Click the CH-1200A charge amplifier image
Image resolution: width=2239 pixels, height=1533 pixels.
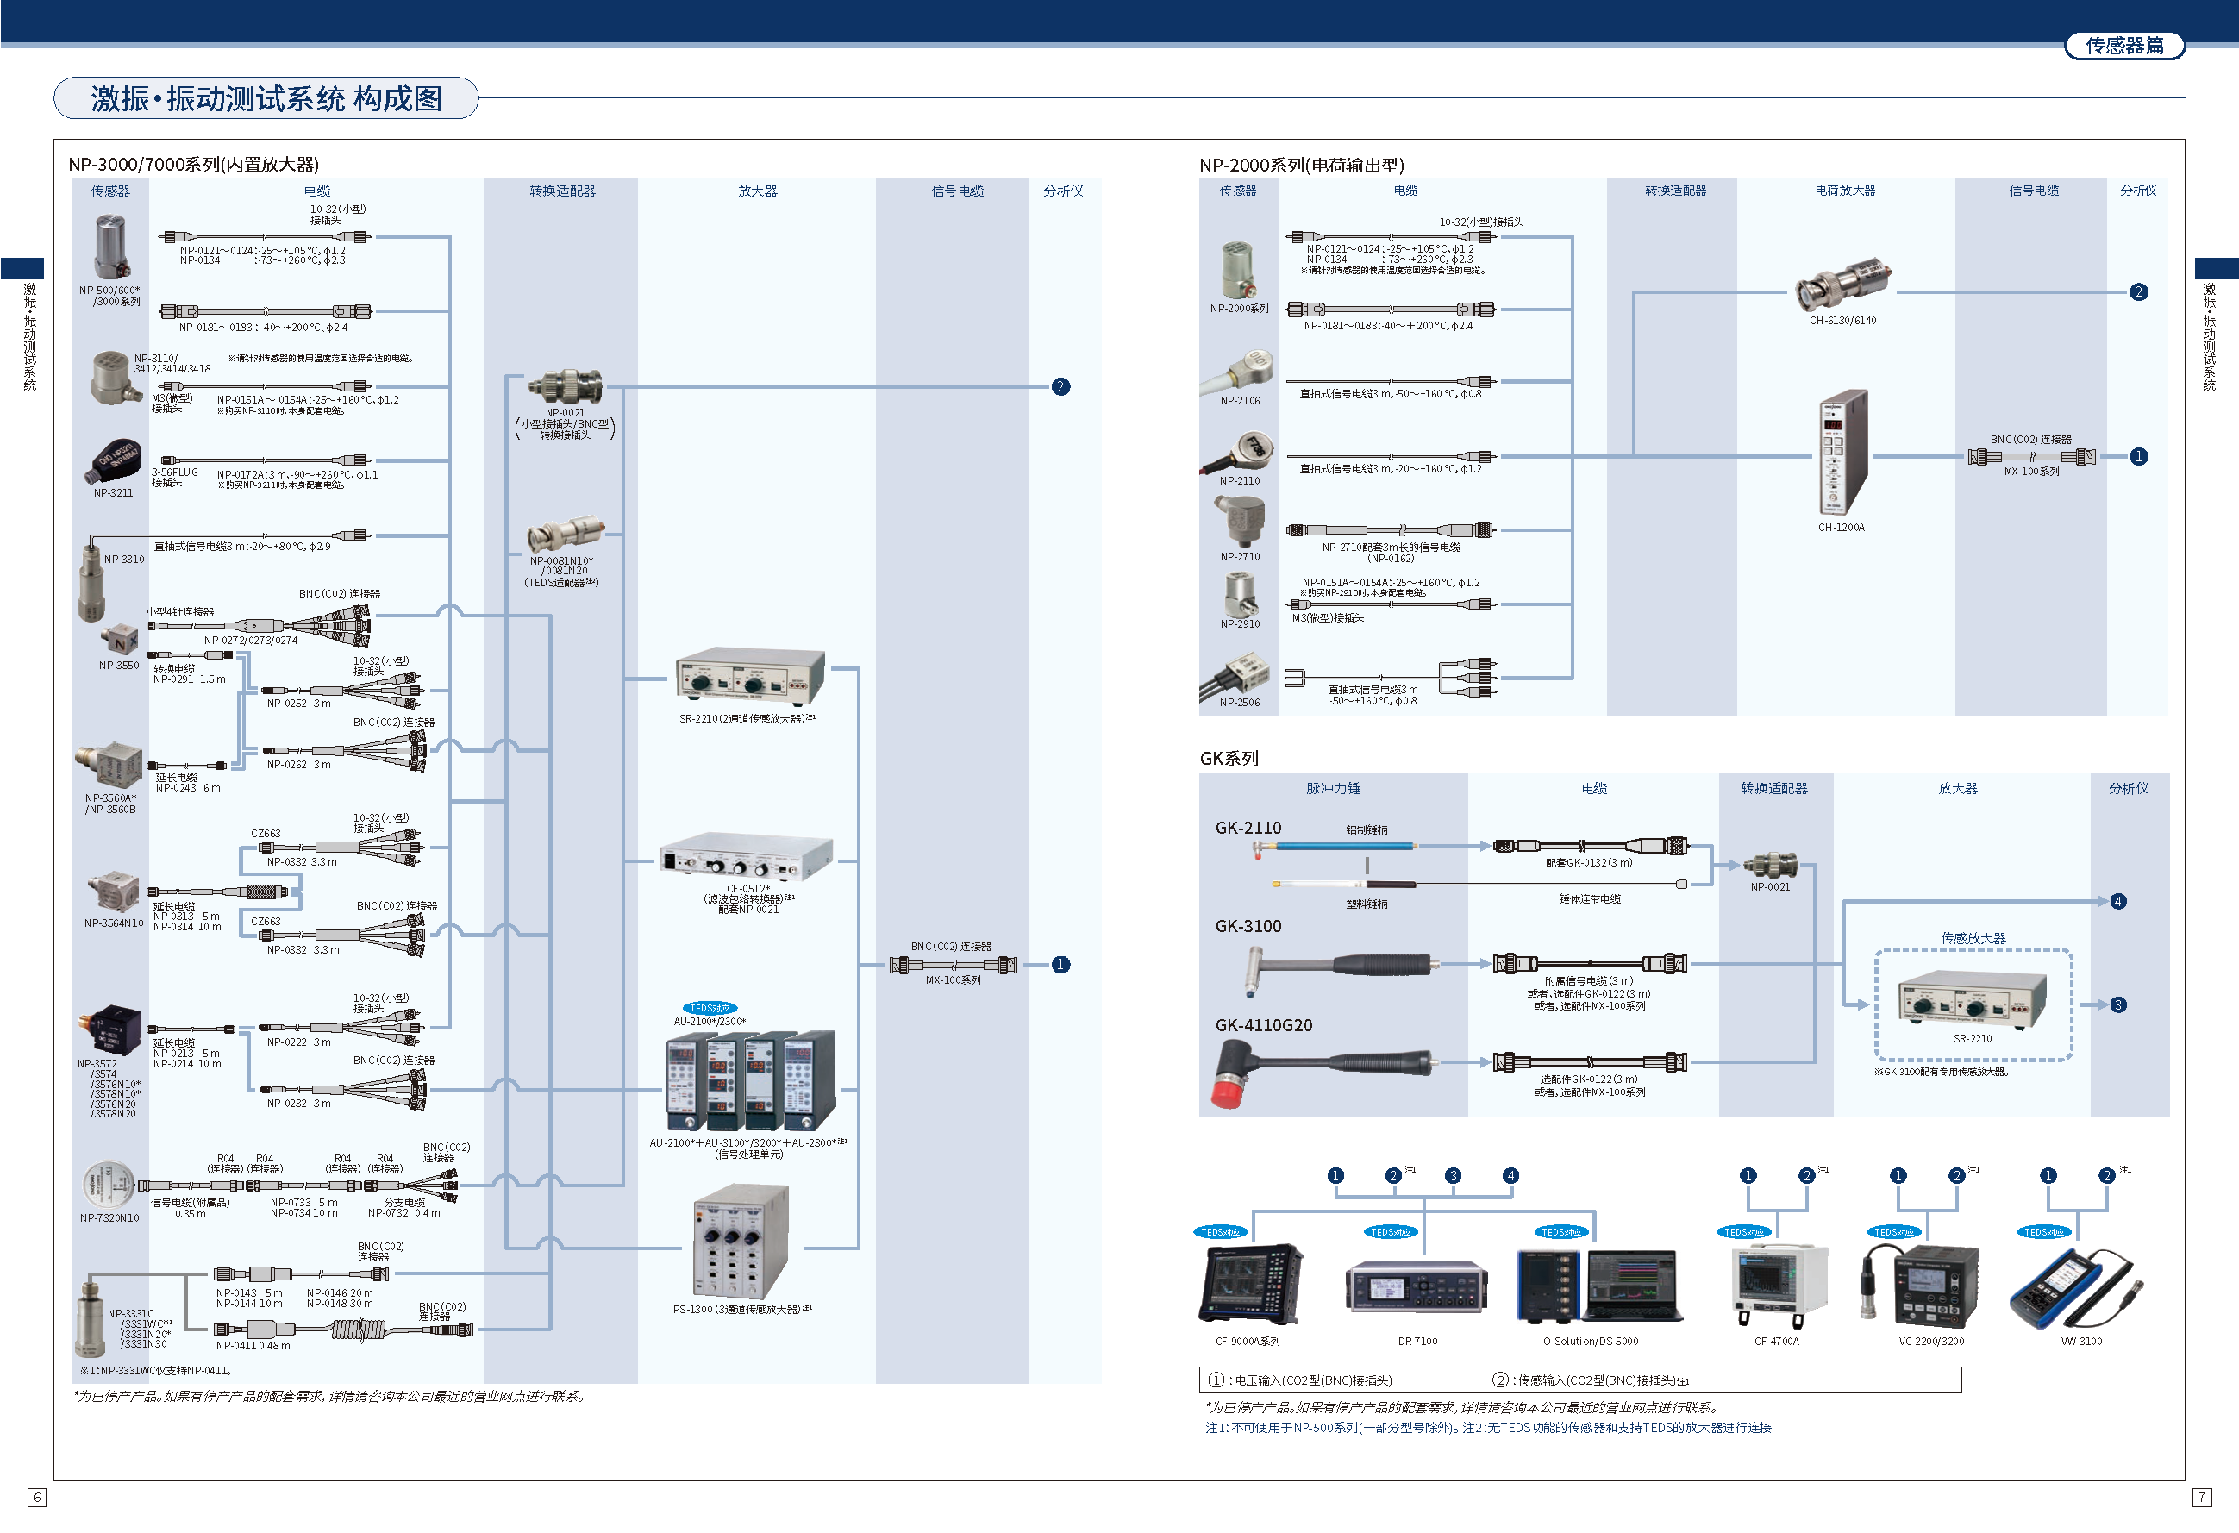point(1842,452)
